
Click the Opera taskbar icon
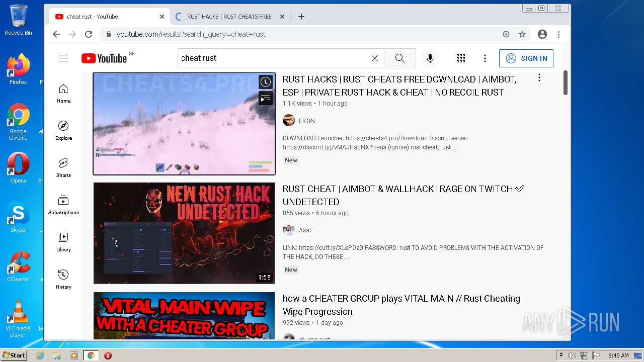[108, 355]
